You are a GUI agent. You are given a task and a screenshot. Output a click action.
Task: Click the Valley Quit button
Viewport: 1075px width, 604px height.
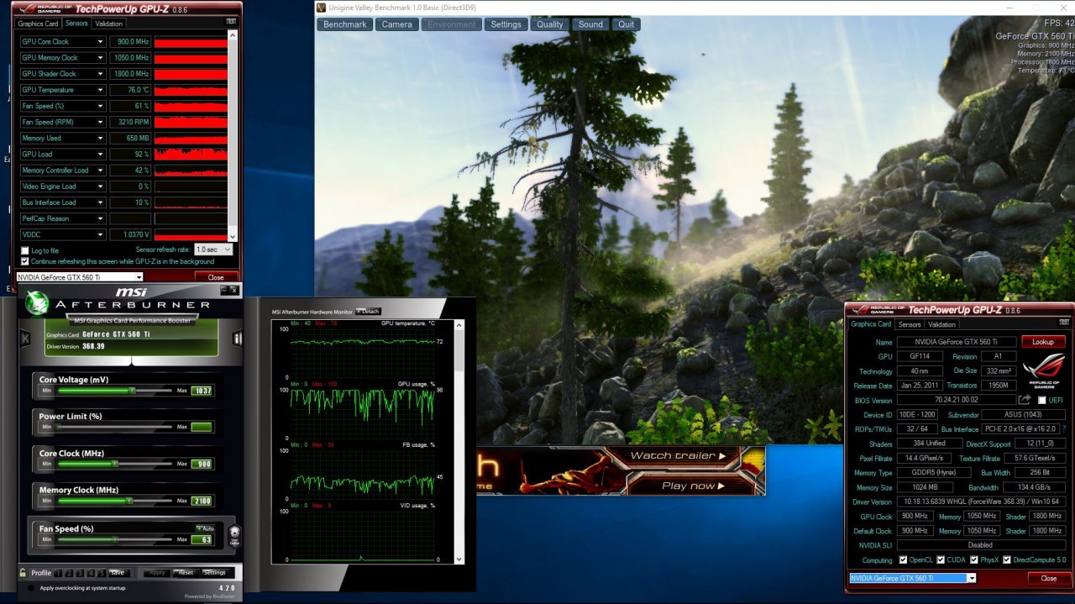pyautogui.click(x=627, y=24)
